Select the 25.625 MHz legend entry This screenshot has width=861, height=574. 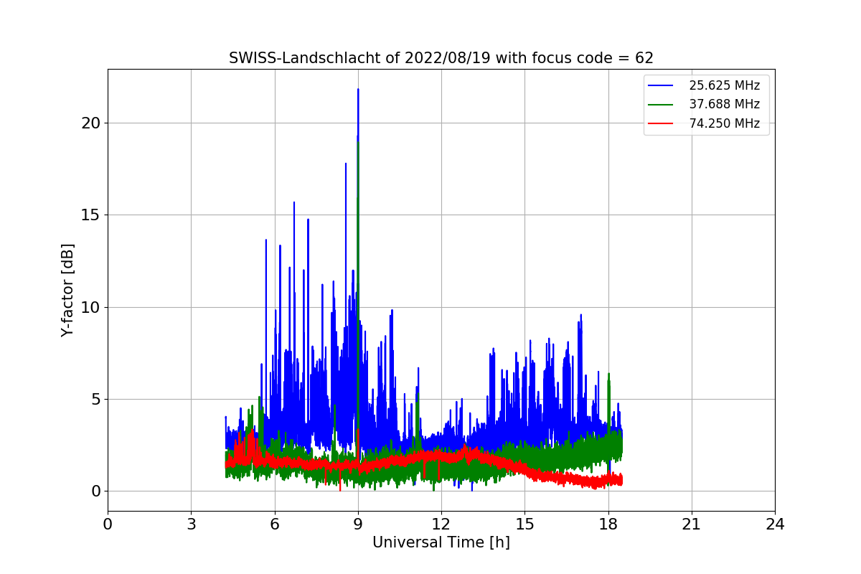[705, 85]
